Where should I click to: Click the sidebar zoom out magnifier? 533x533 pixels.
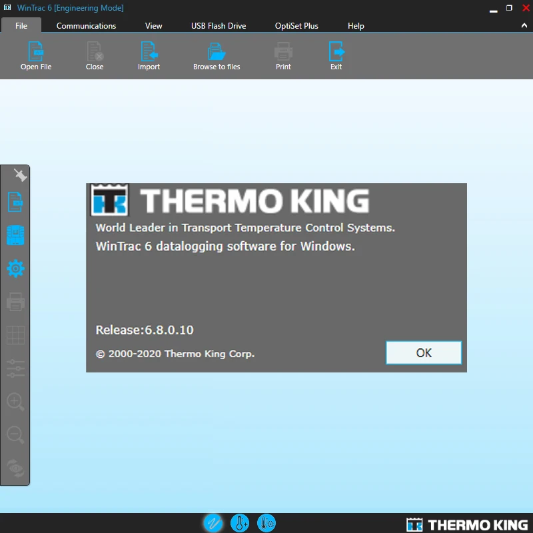point(15,435)
